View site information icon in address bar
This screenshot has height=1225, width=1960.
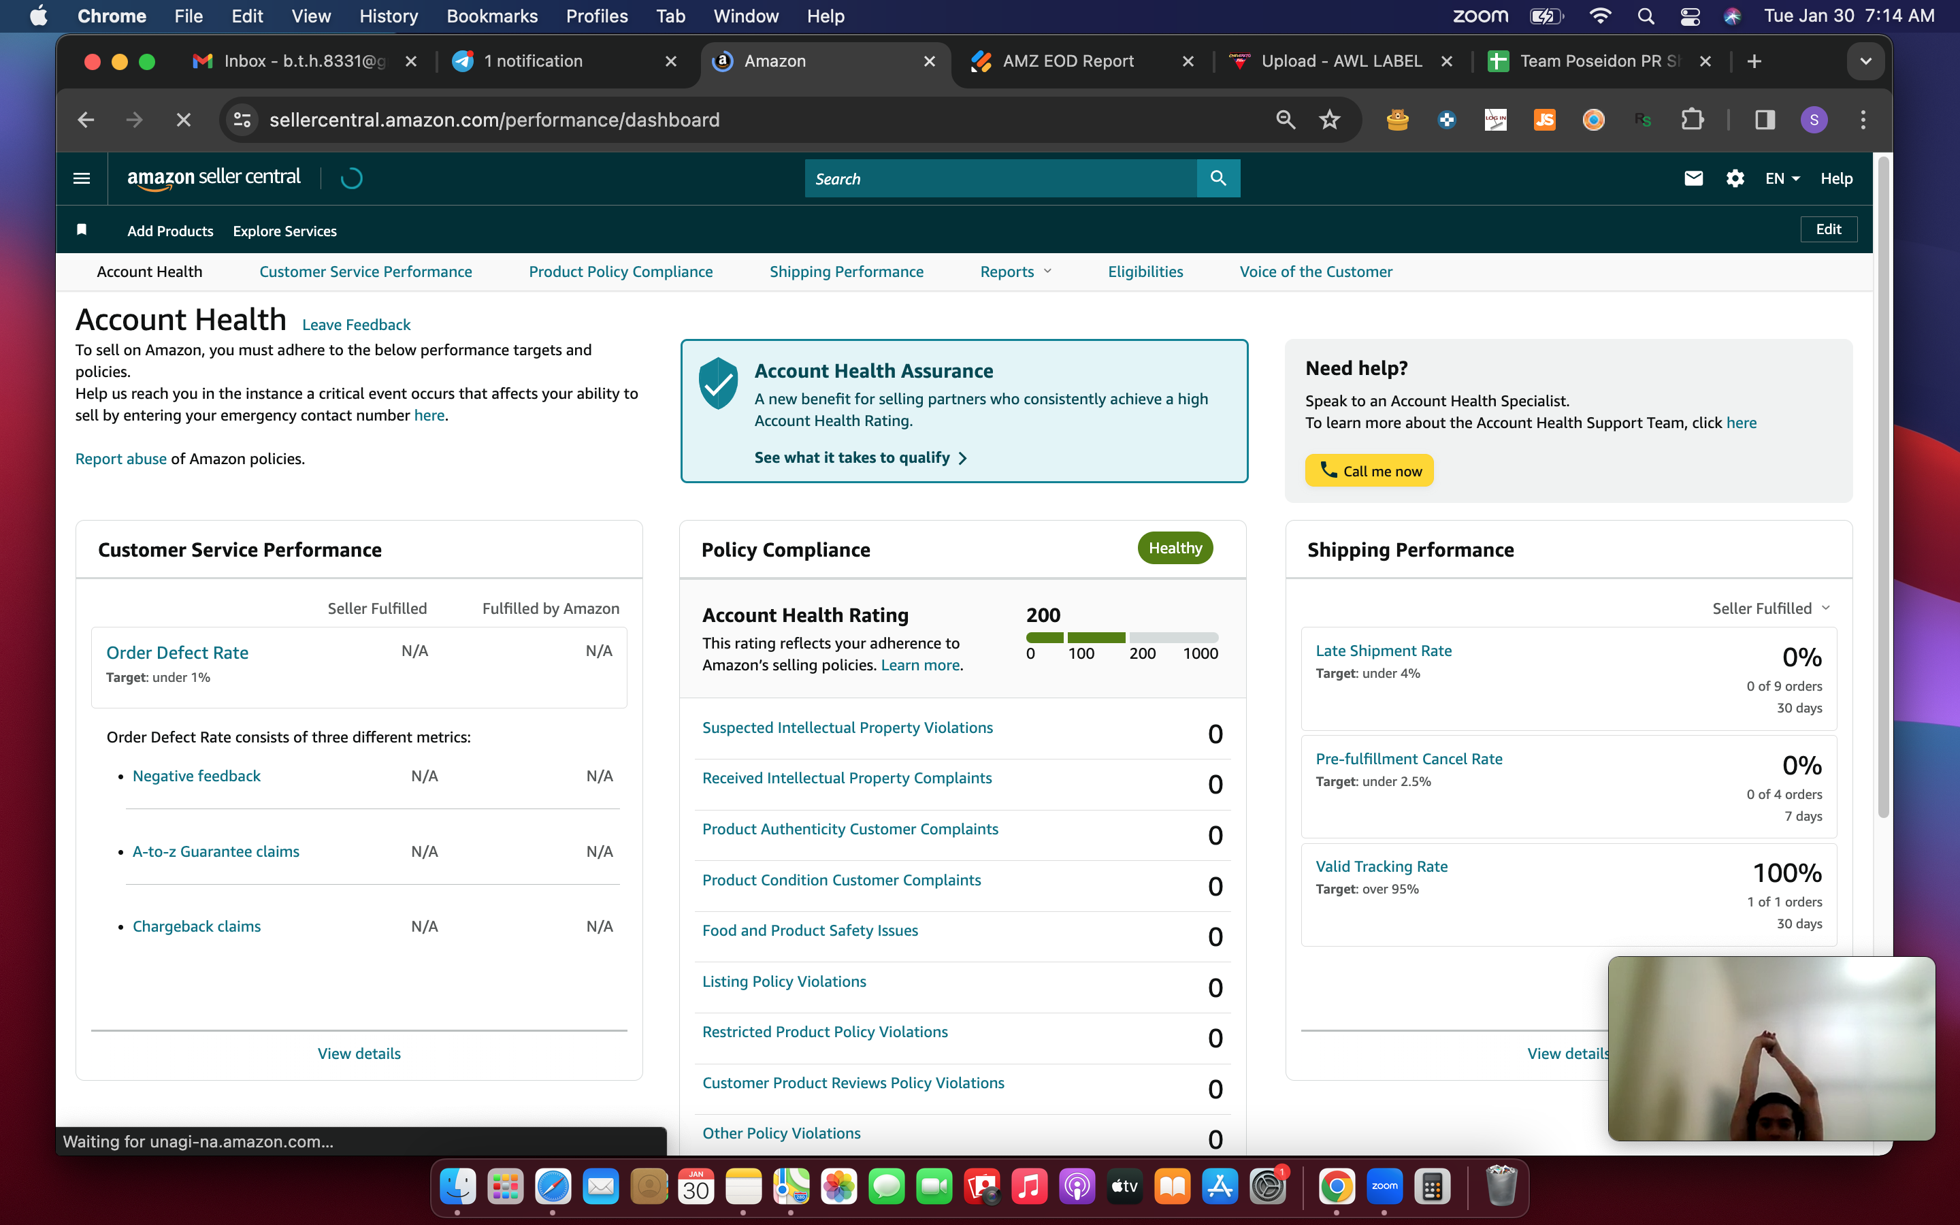[x=242, y=120]
